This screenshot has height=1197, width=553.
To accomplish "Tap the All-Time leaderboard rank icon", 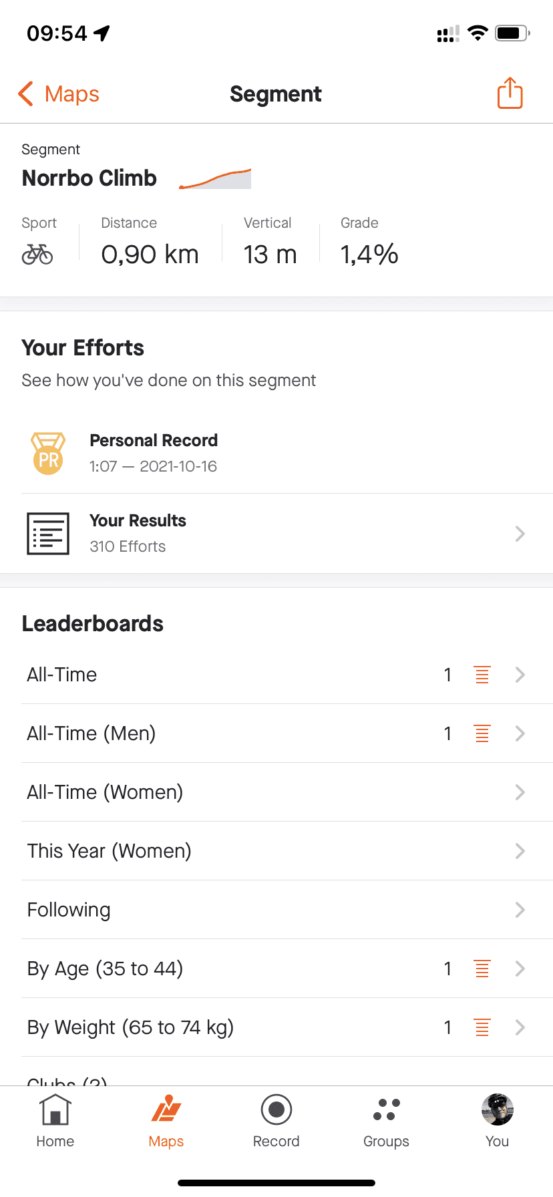I will tap(482, 675).
